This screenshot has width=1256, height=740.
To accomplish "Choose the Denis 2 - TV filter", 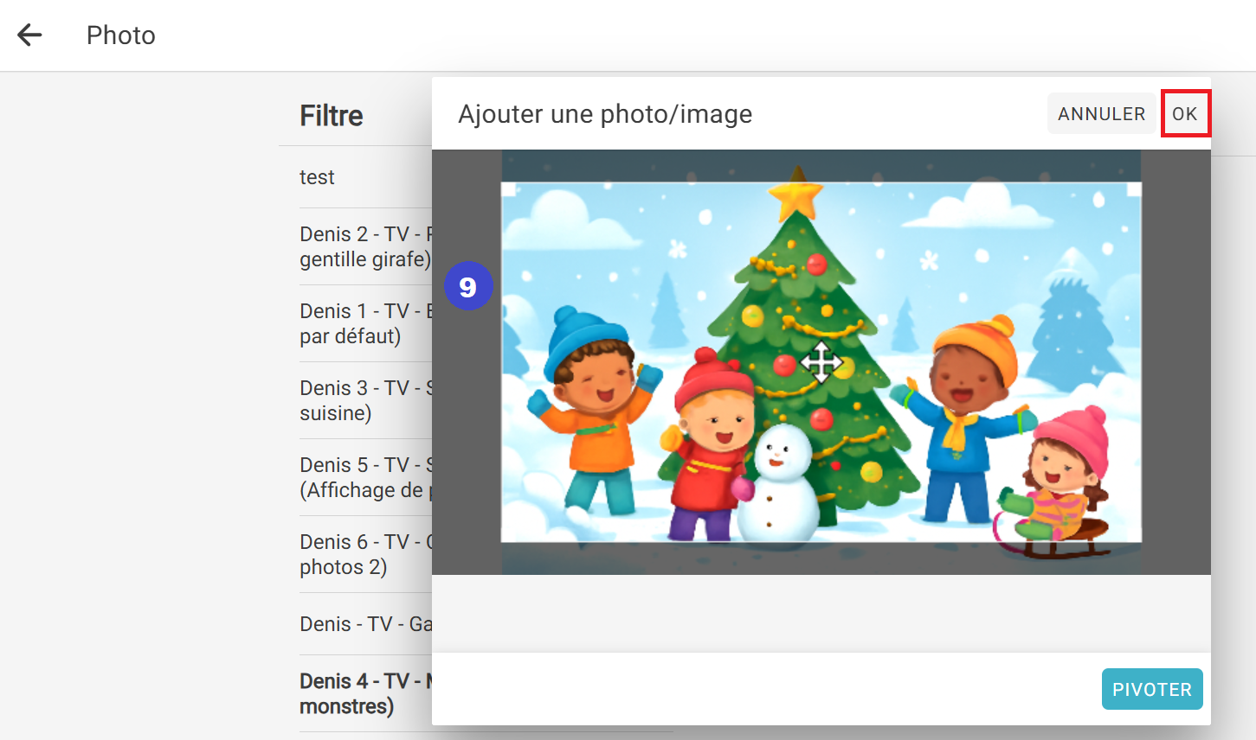I will pos(365,246).
